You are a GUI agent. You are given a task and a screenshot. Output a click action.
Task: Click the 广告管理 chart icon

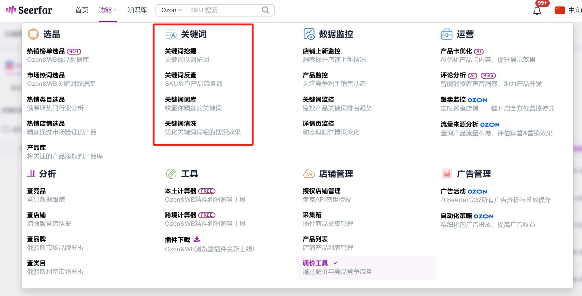(447, 174)
